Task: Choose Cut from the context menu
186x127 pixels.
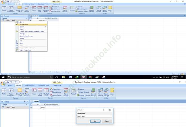Action: point(31,41)
